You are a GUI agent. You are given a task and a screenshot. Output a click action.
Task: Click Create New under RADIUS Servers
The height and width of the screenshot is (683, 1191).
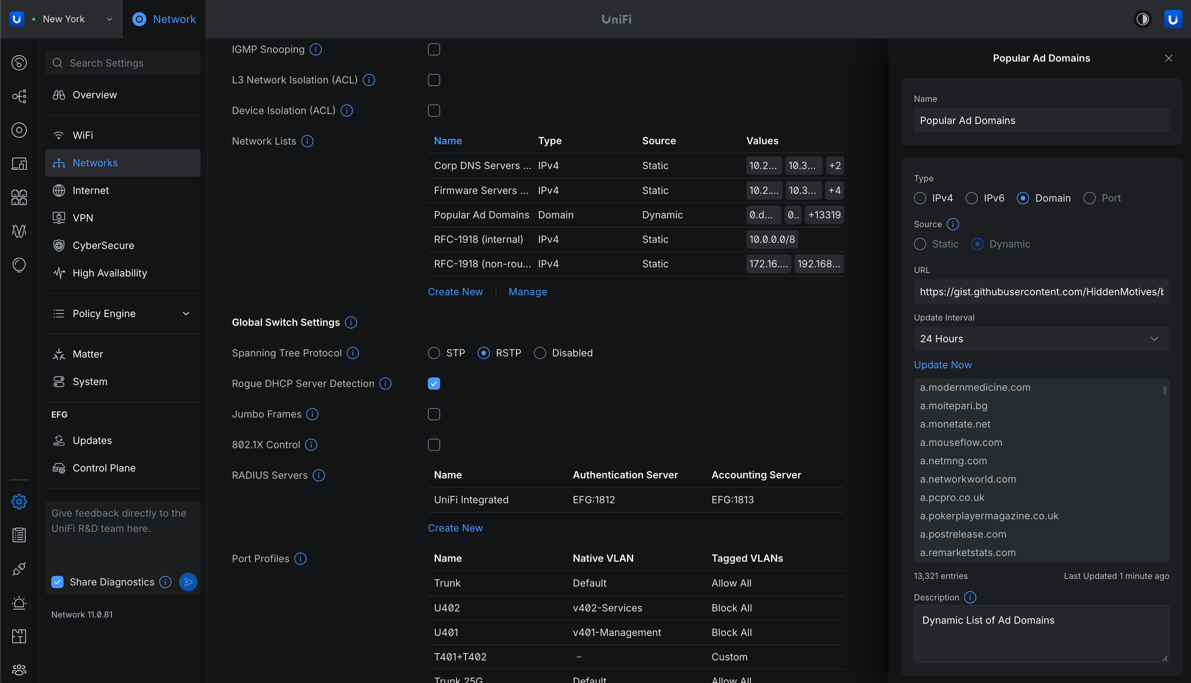click(x=456, y=528)
